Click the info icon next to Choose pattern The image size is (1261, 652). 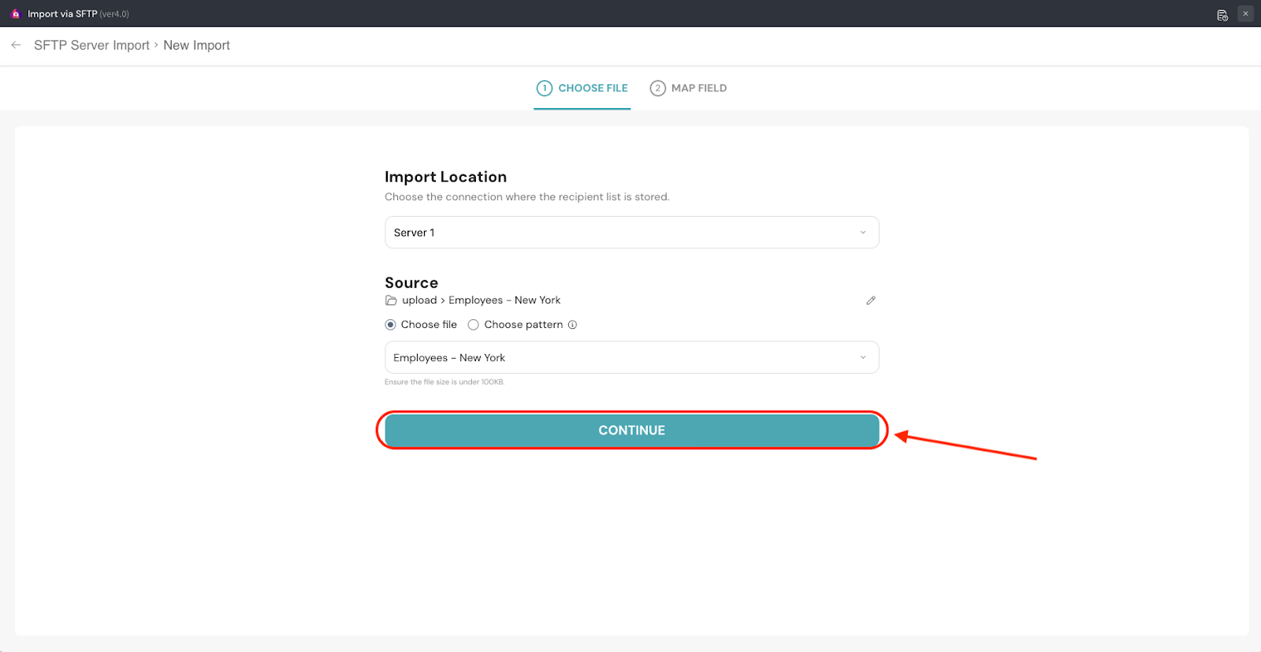click(573, 325)
